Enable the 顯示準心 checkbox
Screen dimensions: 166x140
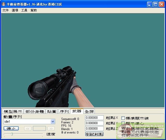pos(123,123)
